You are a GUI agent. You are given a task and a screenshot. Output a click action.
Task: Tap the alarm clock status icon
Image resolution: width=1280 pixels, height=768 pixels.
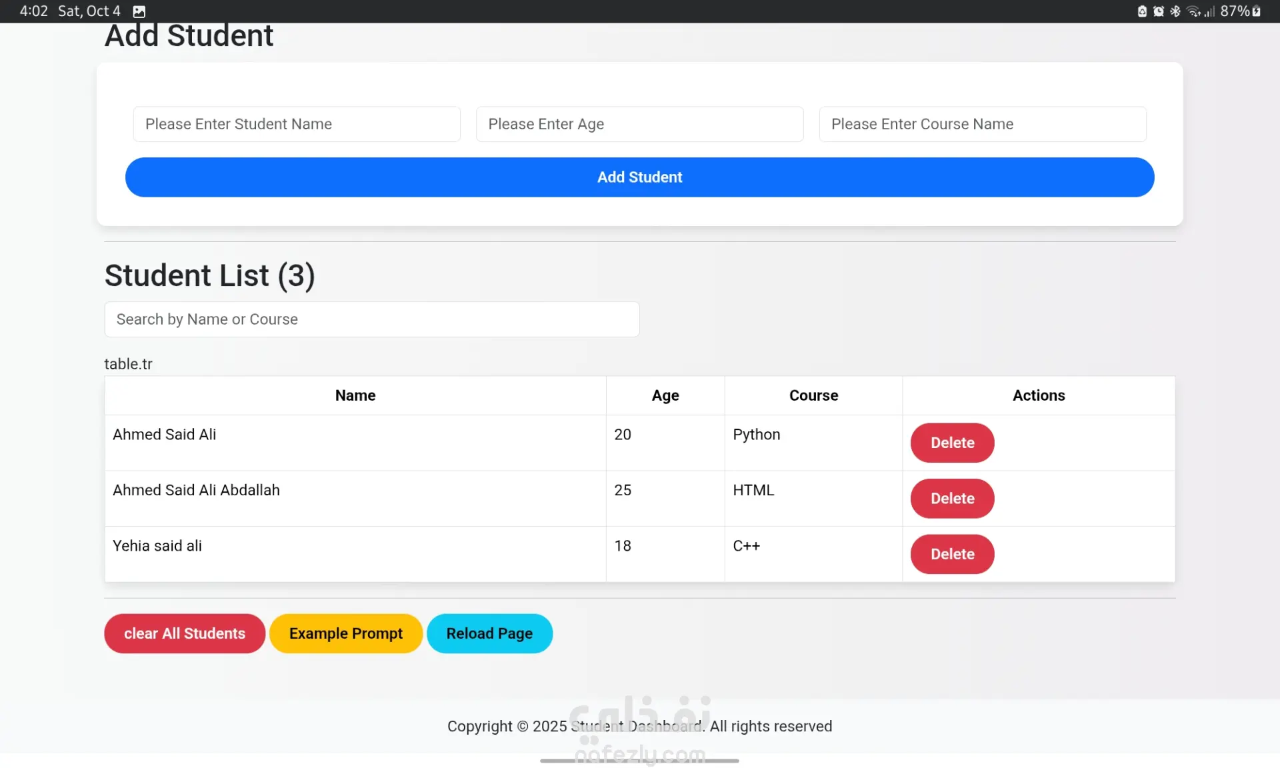[1159, 11]
